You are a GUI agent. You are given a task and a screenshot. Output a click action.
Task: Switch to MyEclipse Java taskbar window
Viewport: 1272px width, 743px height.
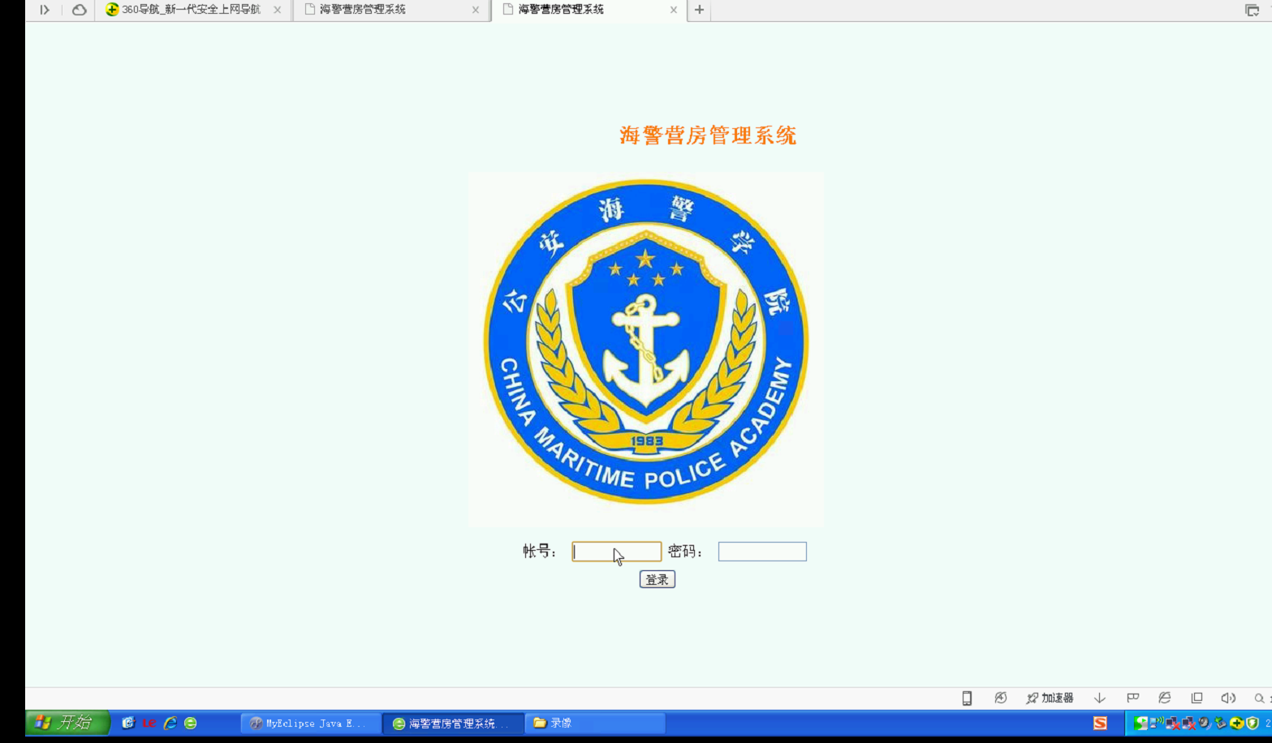pyautogui.click(x=311, y=723)
